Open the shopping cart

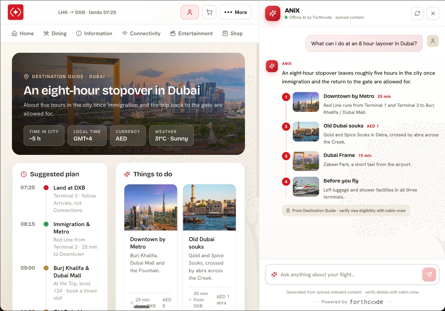(x=209, y=12)
